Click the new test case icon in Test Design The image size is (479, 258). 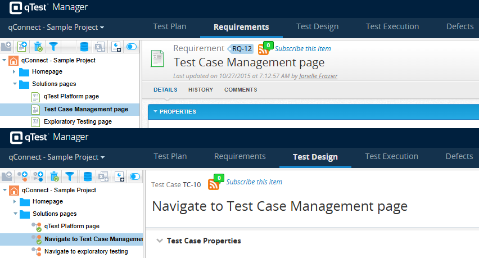pyautogui.click(x=22, y=176)
